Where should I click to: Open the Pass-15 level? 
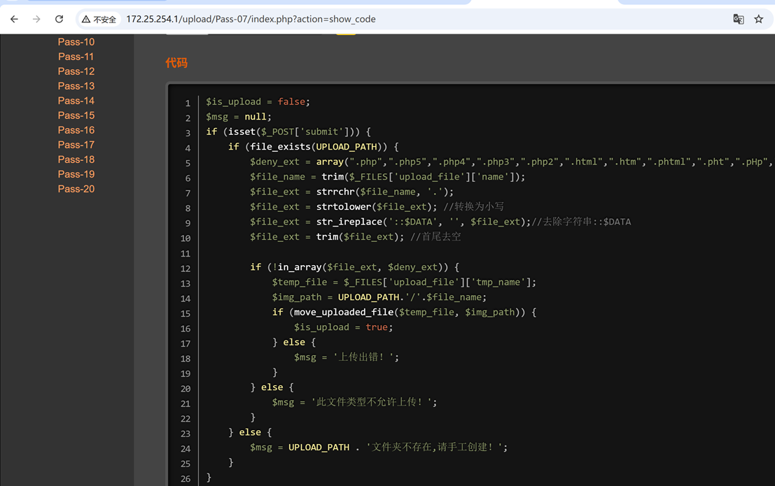(76, 115)
